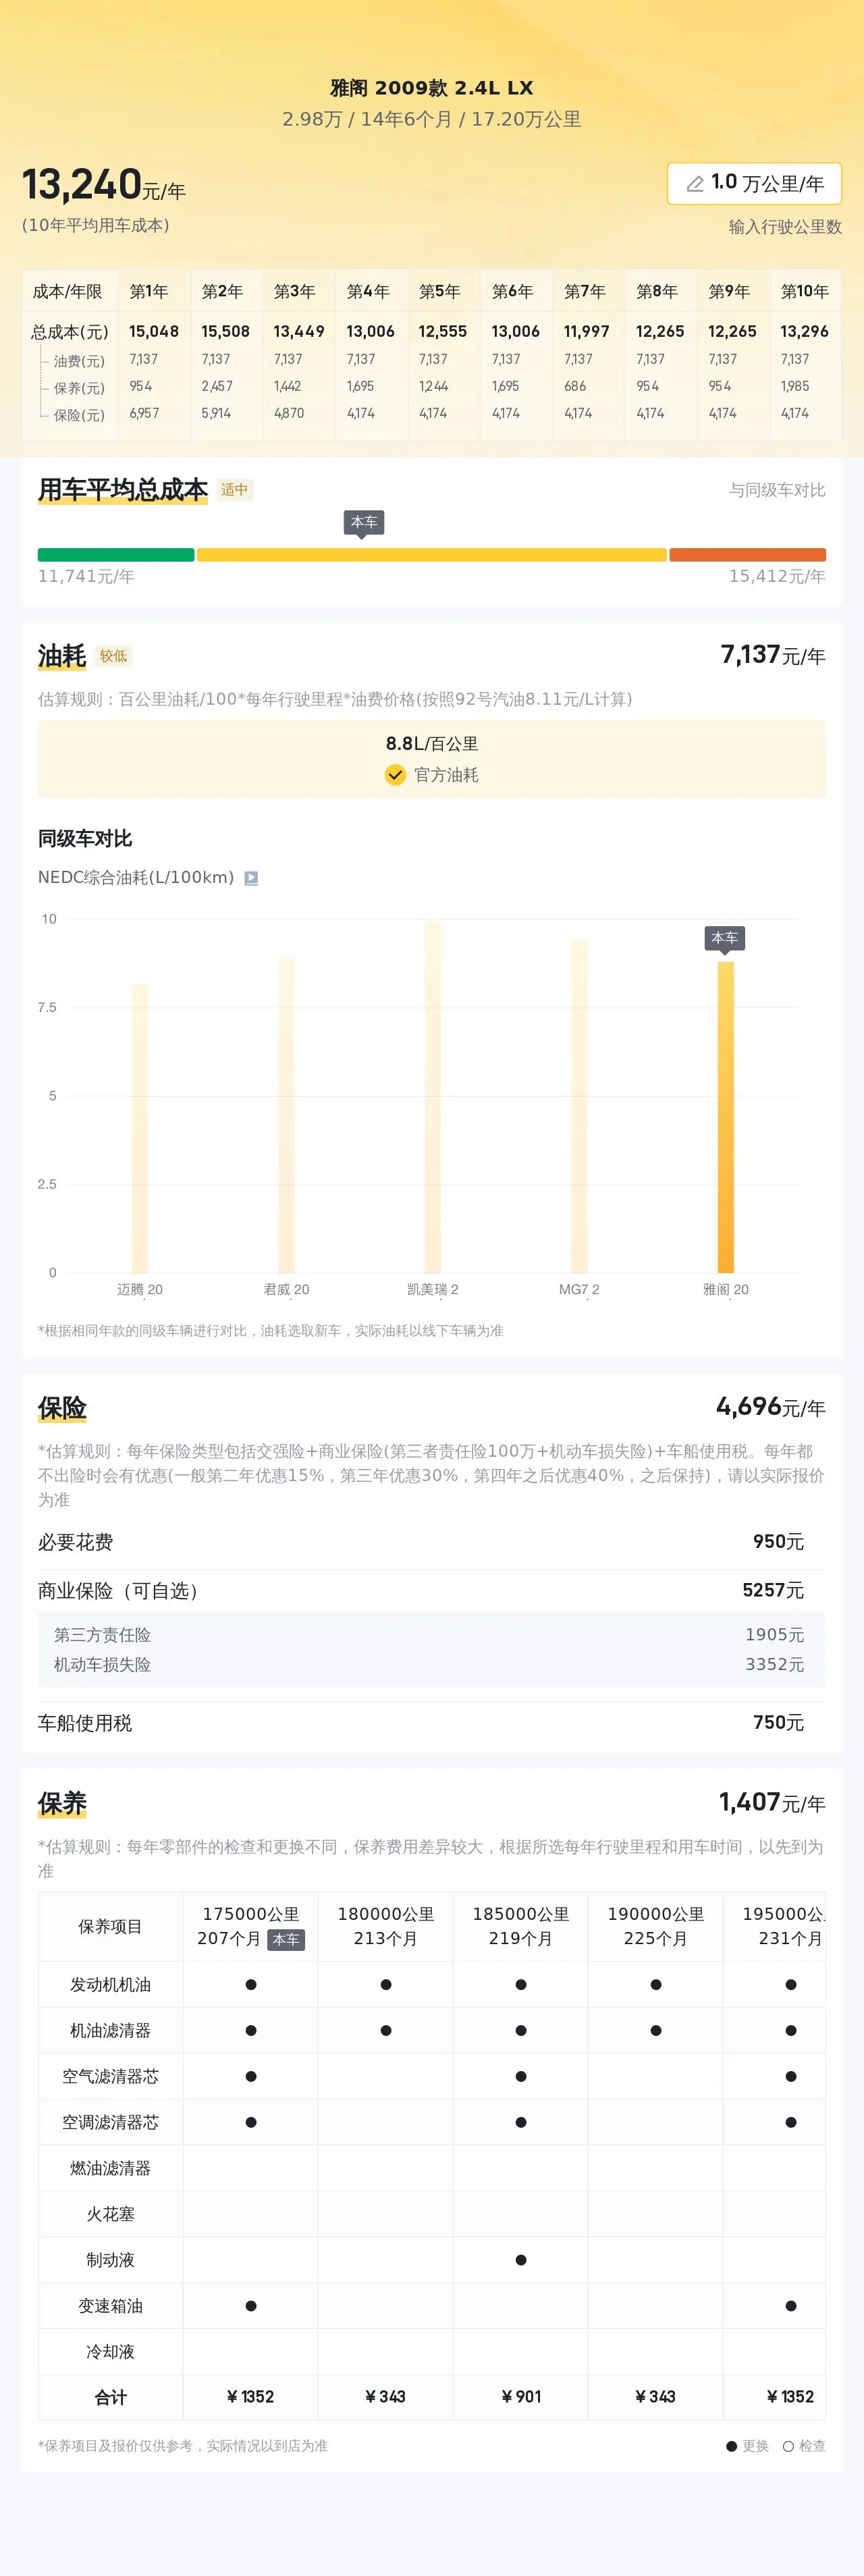864x2576 pixels.
Task: Click 变速箱油 dot under 175000公里
Action: (x=251, y=2306)
